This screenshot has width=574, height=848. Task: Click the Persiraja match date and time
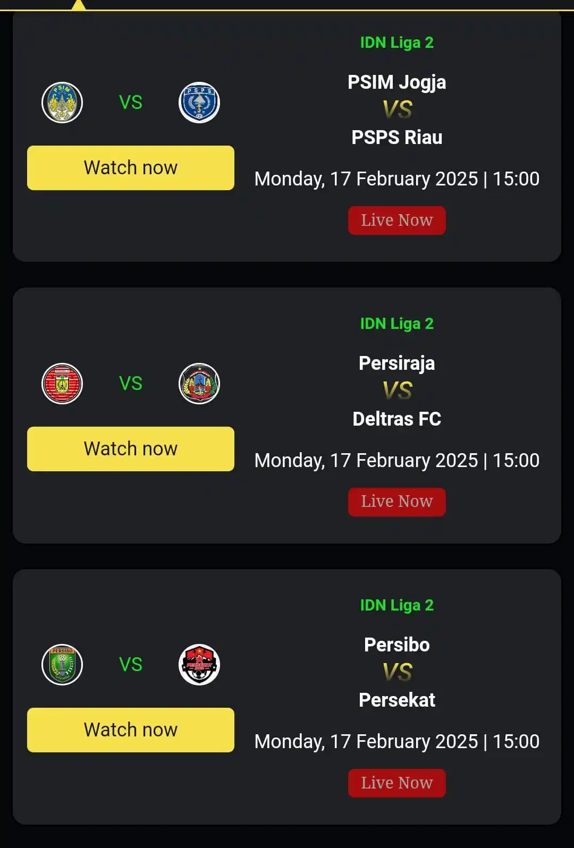pyautogui.click(x=397, y=460)
